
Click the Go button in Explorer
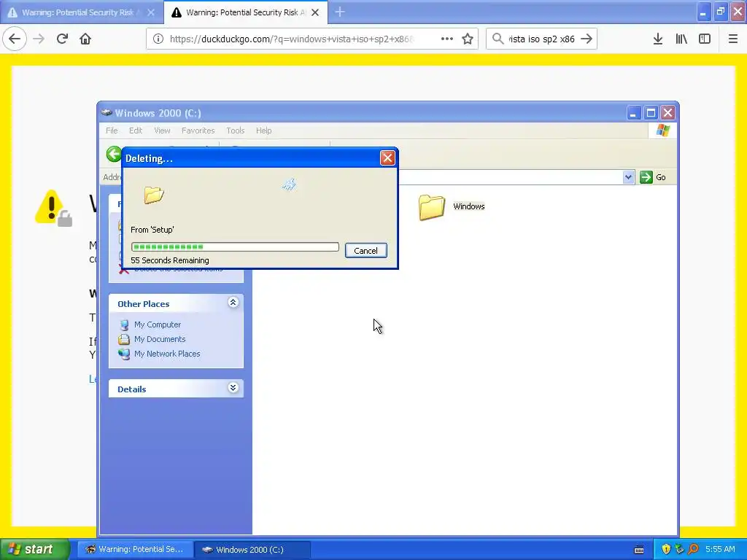pos(653,177)
